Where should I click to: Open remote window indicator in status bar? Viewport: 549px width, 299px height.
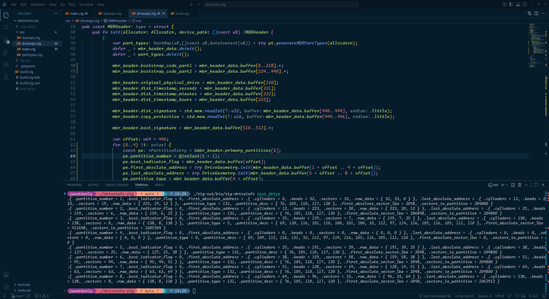coord(4,296)
